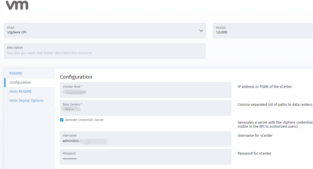Click the 'Generates a secret with the vSphere' text
Image resolution: width=313 pixels, height=169 pixels.
(275, 124)
